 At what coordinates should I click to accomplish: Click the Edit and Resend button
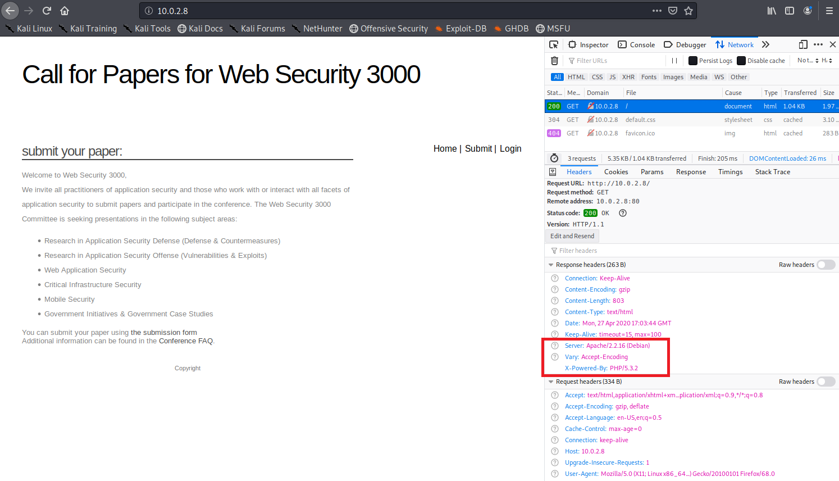coord(572,236)
